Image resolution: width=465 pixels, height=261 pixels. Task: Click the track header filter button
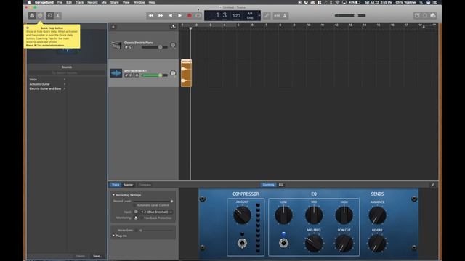173,27
